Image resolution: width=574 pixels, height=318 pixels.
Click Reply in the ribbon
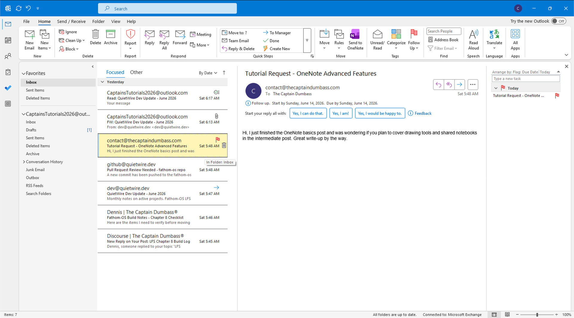tap(149, 37)
